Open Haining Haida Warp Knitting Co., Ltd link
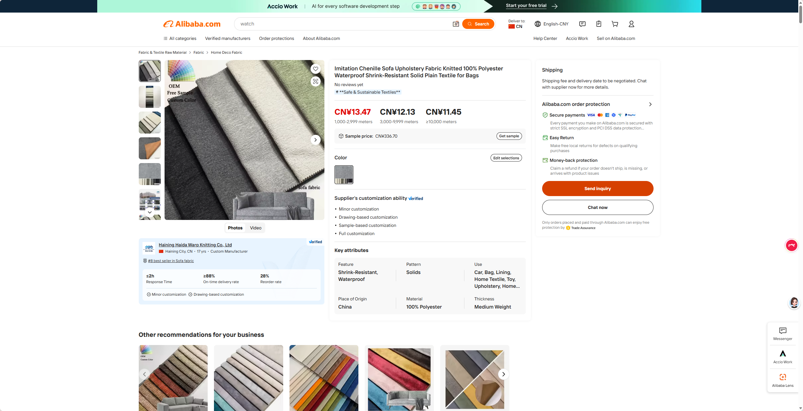Screen dimensions: 803x411 [195, 245]
